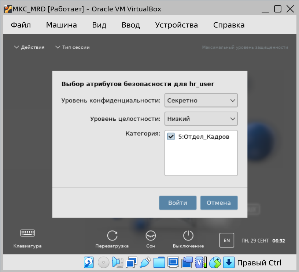This screenshot has width=299, height=272.
Task: Open the Машина menu
Action: click(x=61, y=25)
